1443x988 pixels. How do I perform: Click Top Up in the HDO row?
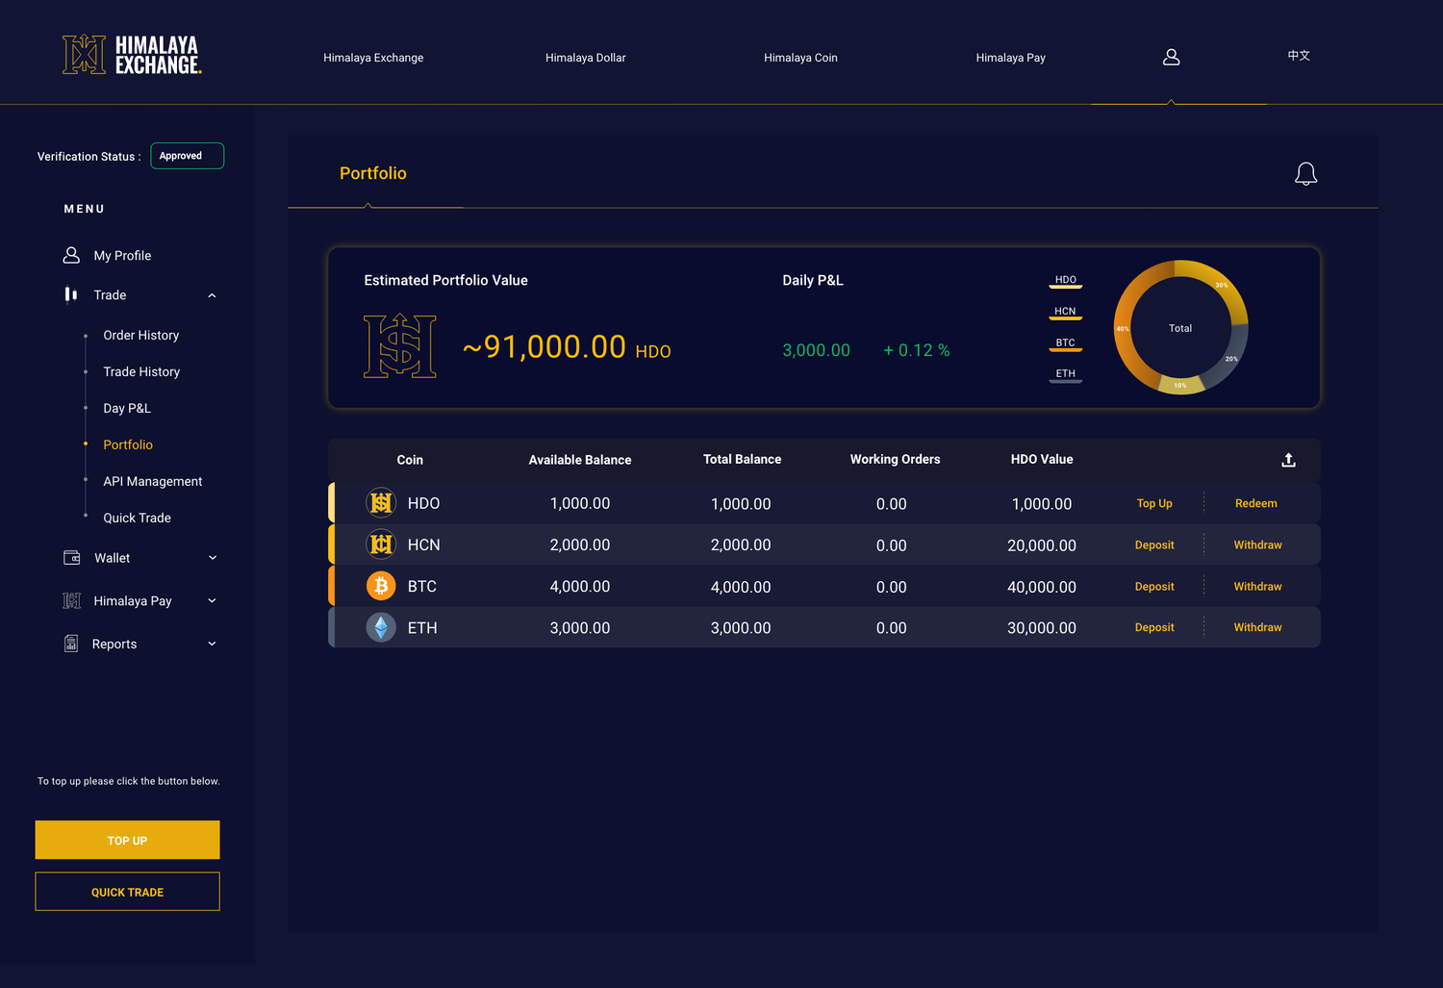click(1154, 504)
